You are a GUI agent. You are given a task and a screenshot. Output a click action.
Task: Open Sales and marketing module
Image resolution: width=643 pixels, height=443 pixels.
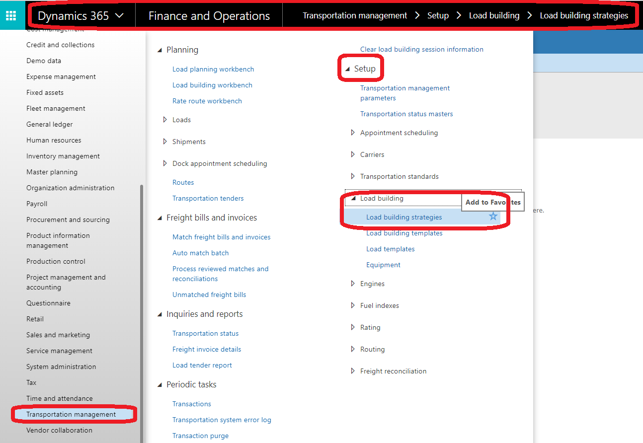[58, 335]
